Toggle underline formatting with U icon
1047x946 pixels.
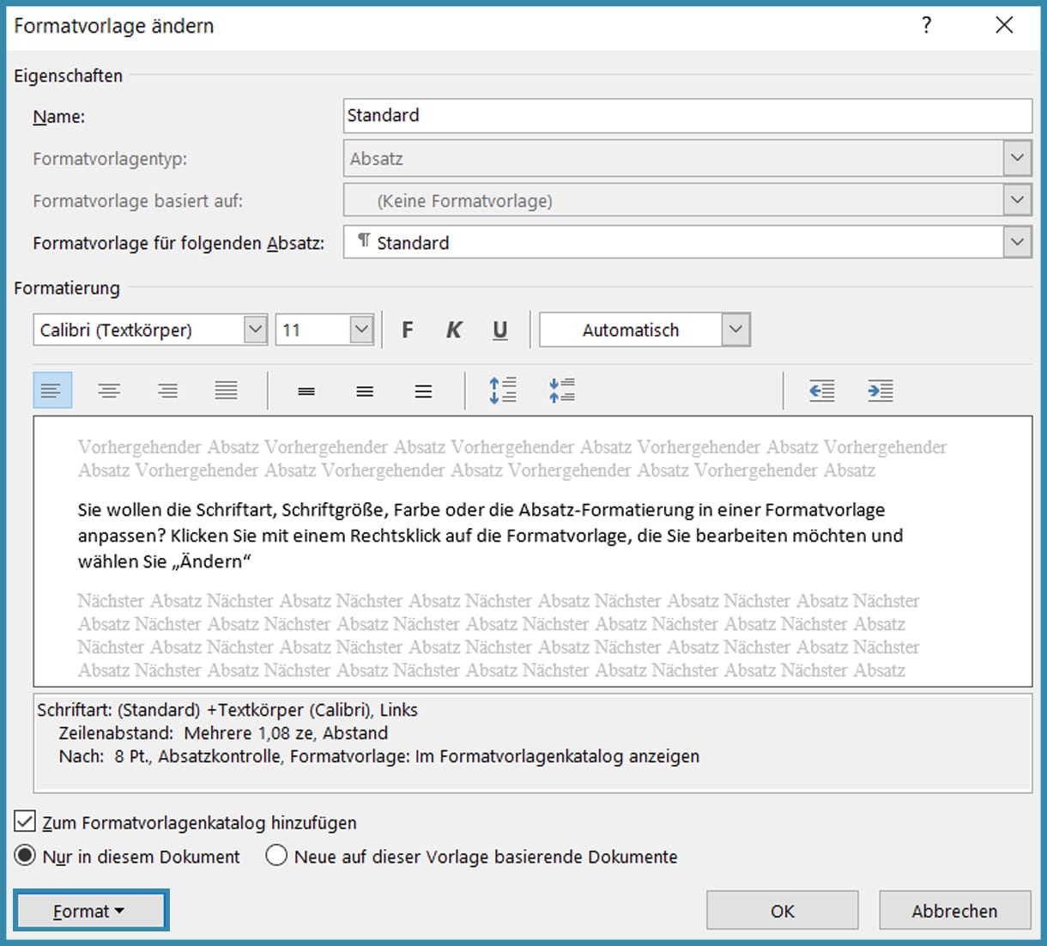pyautogui.click(x=499, y=329)
